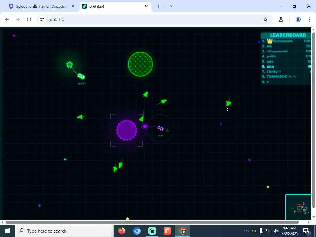Image resolution: width=316 pixels, height=237 pixels.
Task: Open the Chrome profile icon
Action: click(x=298, y=19)
